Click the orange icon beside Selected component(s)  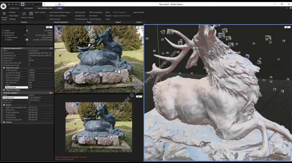tap(22, 48)
